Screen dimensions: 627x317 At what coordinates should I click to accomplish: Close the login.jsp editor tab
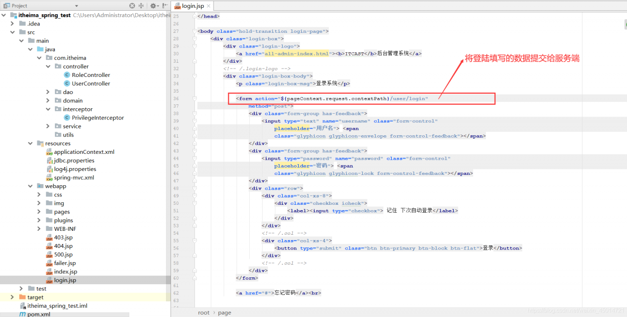pos(209,6)
